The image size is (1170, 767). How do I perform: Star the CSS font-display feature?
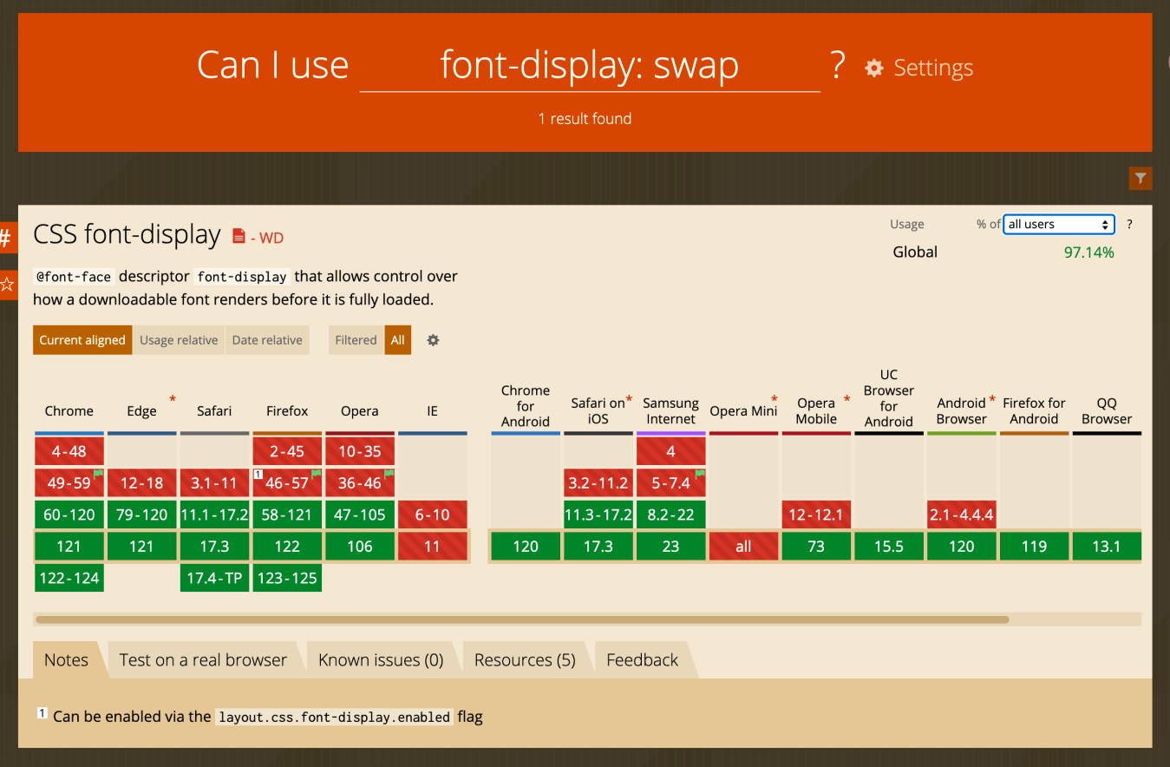tap(7, 284)
